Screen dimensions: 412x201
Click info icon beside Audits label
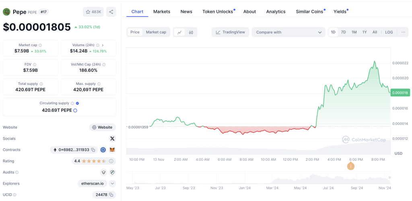[17, 172]
